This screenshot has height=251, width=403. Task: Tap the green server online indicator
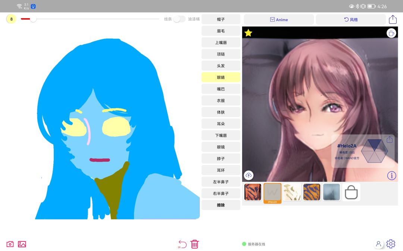point(244,244)
